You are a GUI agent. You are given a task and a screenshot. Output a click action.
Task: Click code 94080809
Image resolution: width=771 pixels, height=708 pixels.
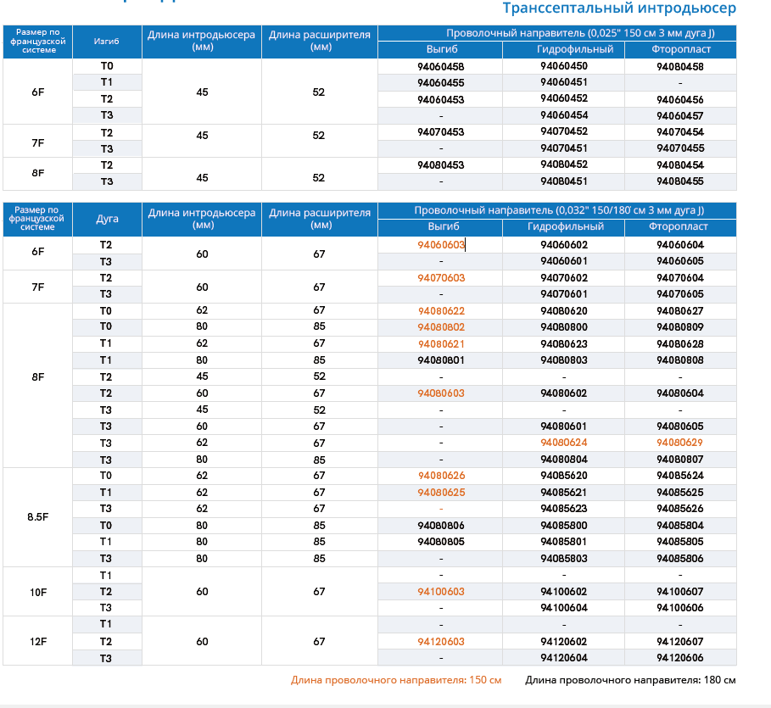pyautogui.click(x=680, y=327)
